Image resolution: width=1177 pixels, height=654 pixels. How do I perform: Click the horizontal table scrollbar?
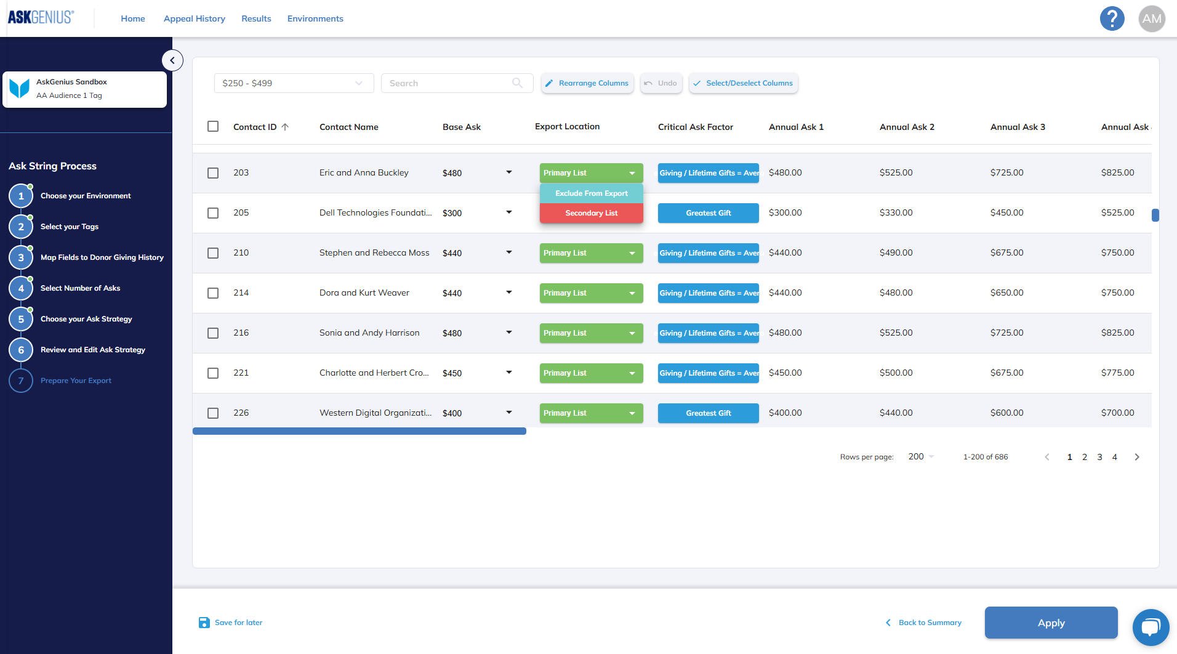pos(360,431)
